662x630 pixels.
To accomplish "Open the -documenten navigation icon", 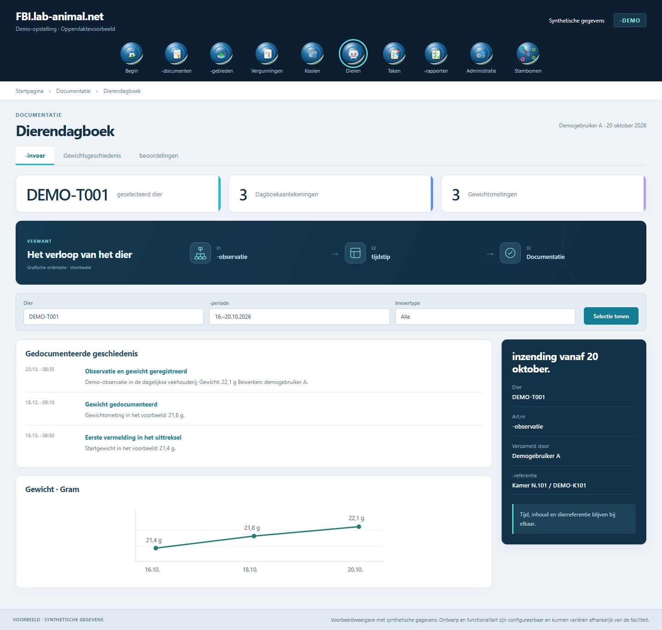I will pos(177,54).
